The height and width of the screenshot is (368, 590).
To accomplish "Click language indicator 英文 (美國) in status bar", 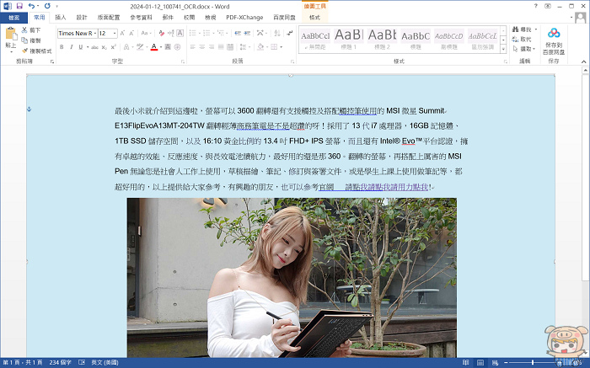I will pos(105,362).
